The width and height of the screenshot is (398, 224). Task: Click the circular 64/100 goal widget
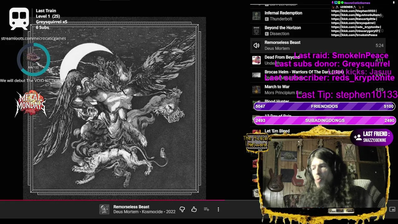(x=33, y=59)
